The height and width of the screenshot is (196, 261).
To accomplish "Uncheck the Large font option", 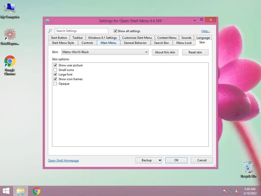I will [55, 75].
